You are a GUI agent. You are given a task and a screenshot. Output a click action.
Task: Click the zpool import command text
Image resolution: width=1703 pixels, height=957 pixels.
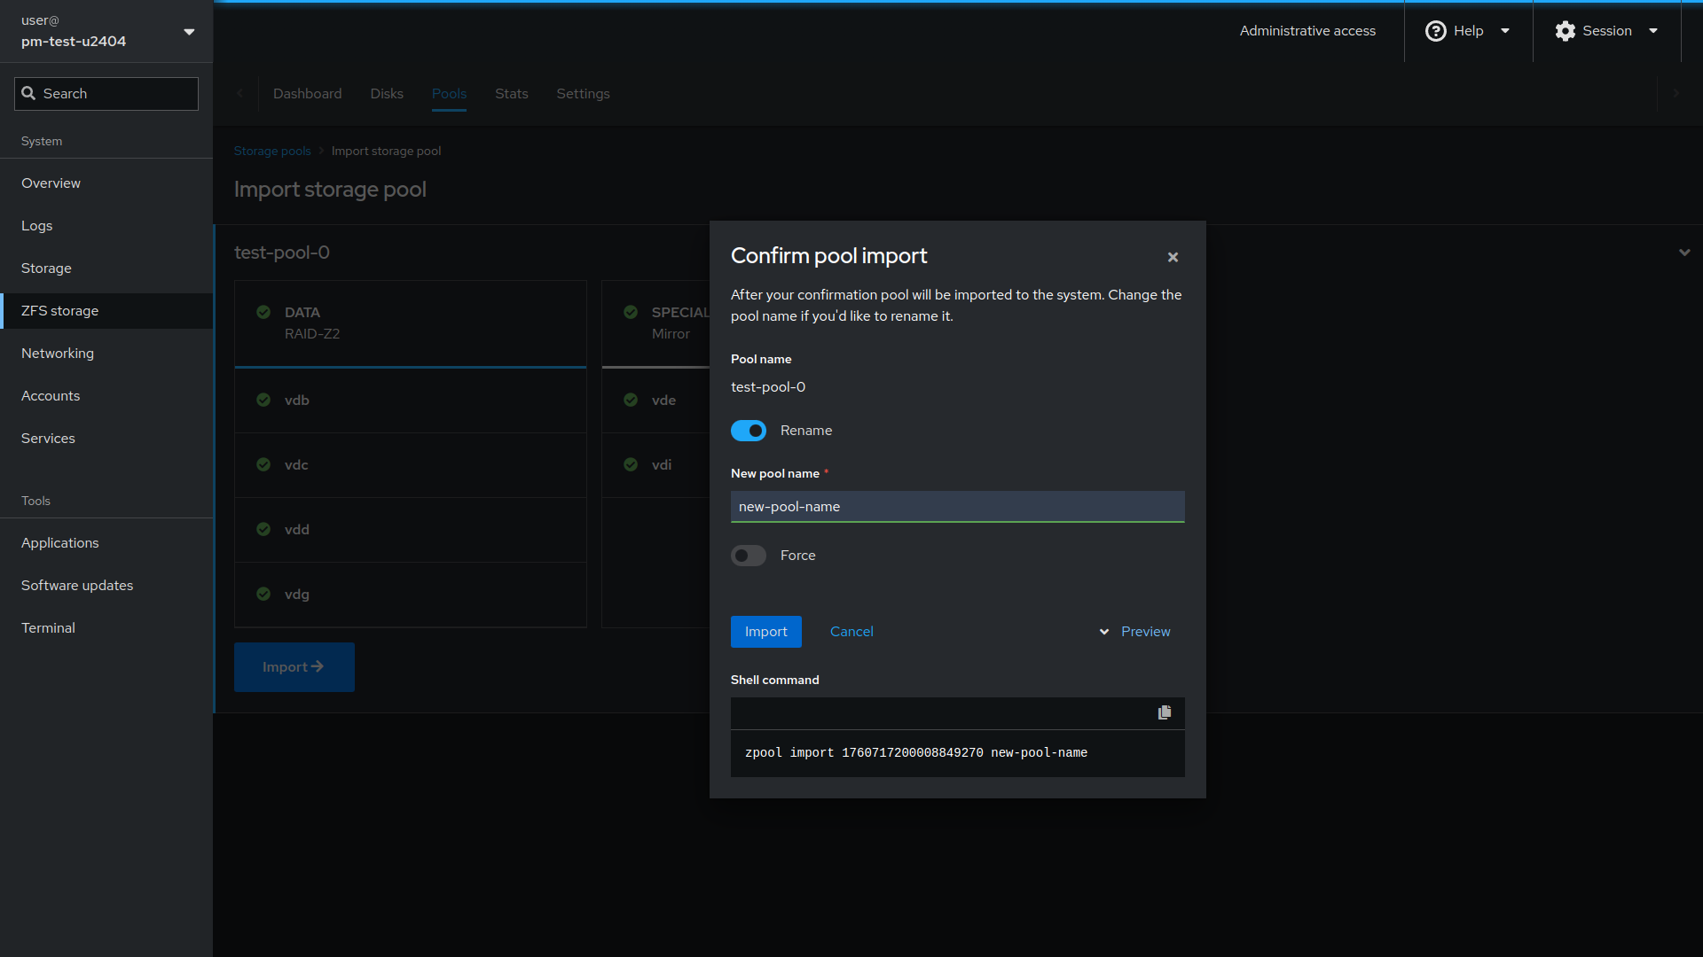[x=916, y=753]
